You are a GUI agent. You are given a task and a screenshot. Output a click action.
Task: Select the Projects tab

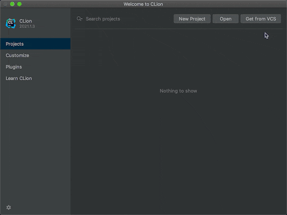tap(35, 44)
